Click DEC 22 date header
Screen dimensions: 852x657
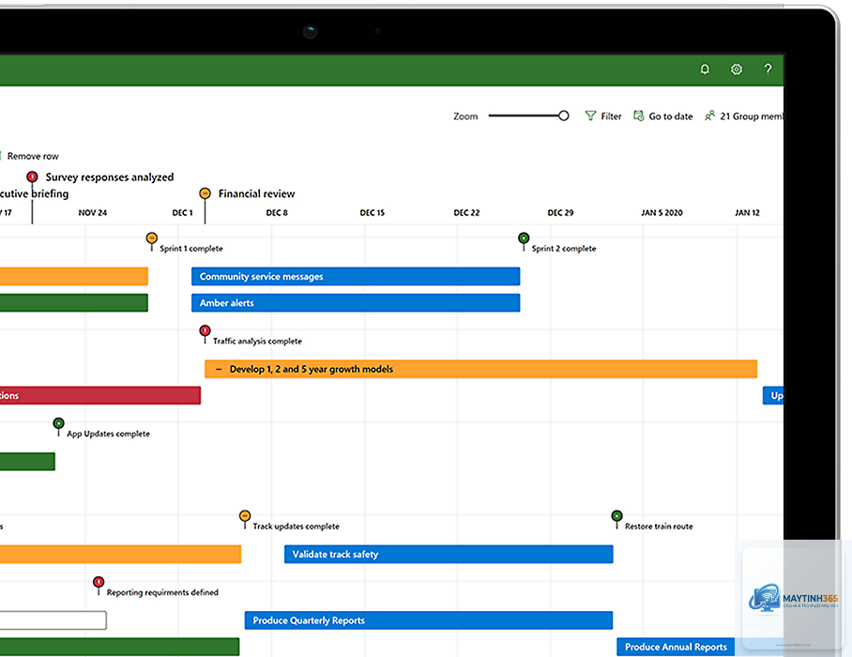466,212
